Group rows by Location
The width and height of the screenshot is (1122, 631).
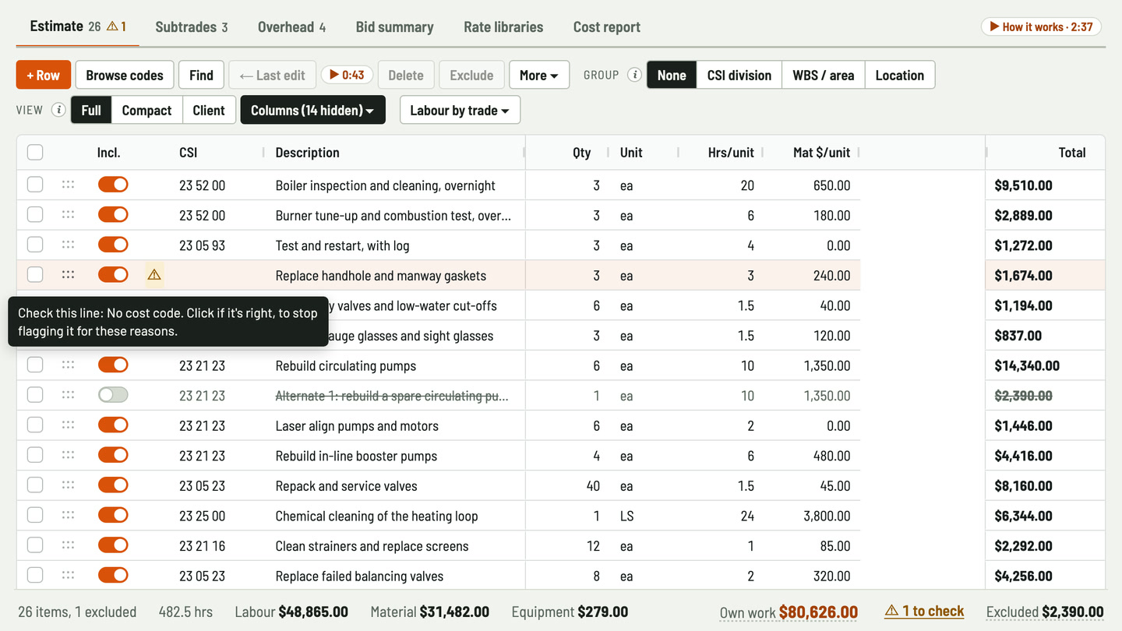(900, 75)
